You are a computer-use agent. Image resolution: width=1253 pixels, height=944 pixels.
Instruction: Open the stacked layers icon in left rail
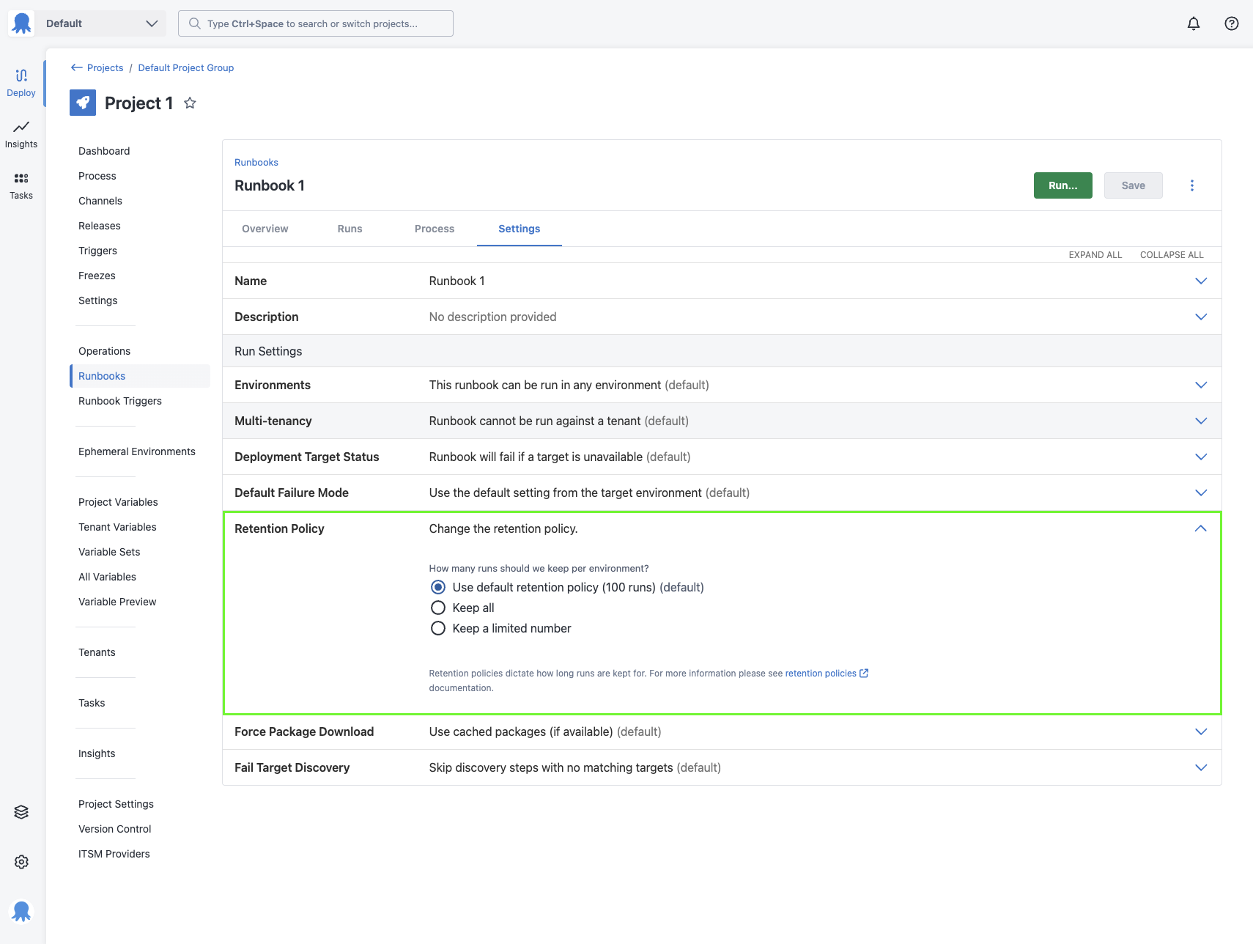[21, 812]
